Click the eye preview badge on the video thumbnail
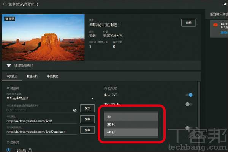228x152 pixels. (x=9, y=19)
